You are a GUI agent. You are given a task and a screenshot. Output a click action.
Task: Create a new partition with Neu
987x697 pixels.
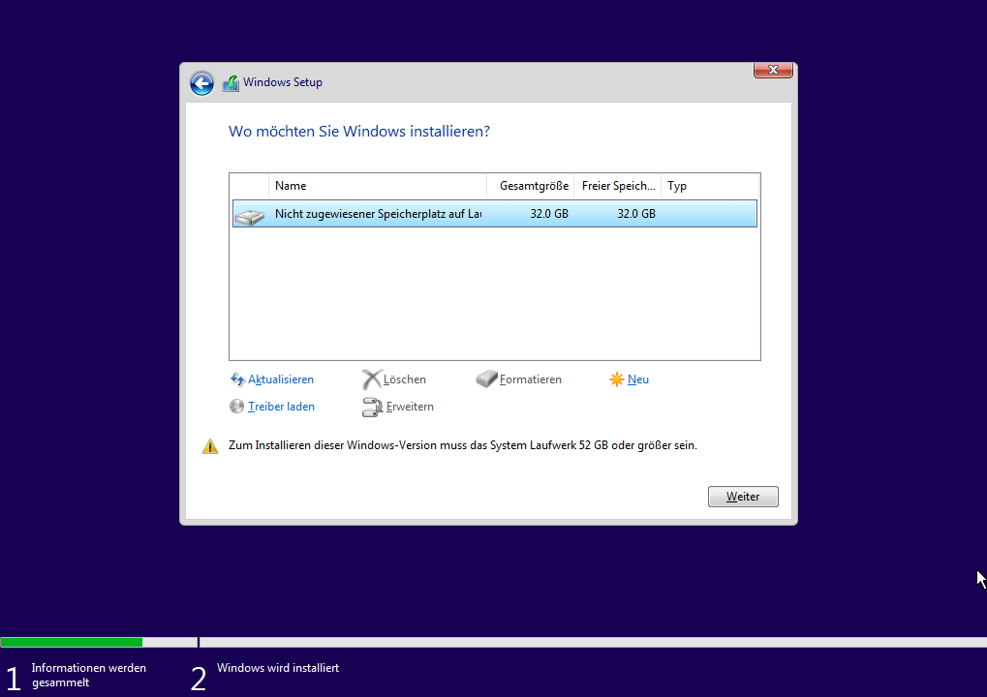[x=638, y=379]
